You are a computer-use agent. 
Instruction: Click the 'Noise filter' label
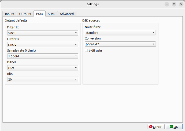click(93, 27)
